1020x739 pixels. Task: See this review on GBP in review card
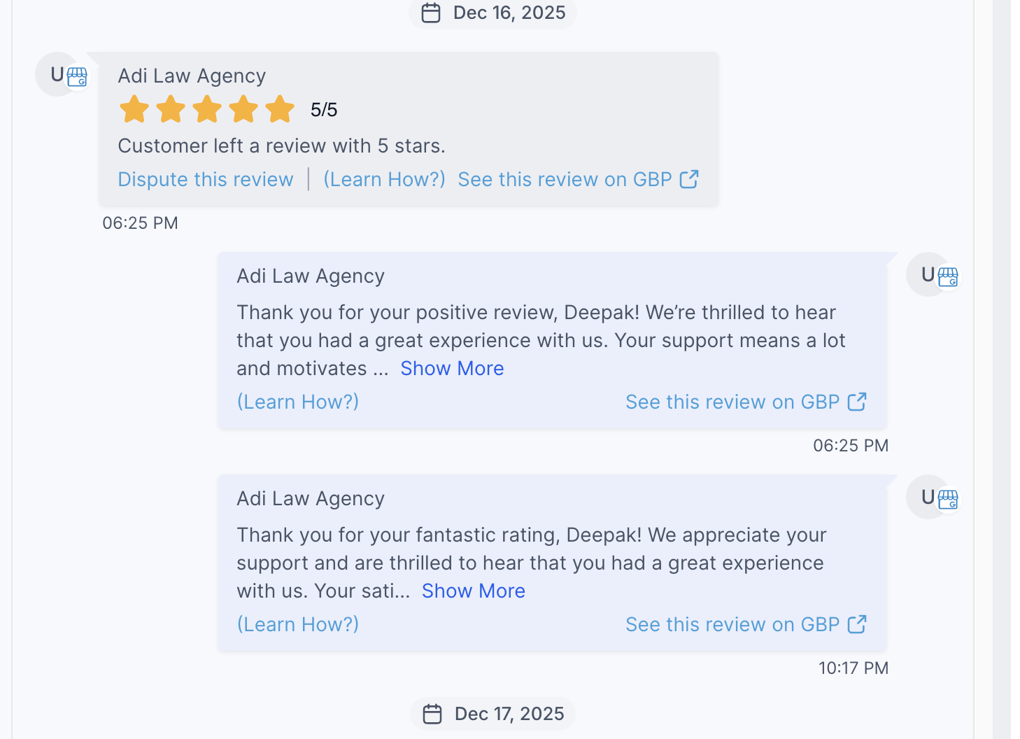565,179
